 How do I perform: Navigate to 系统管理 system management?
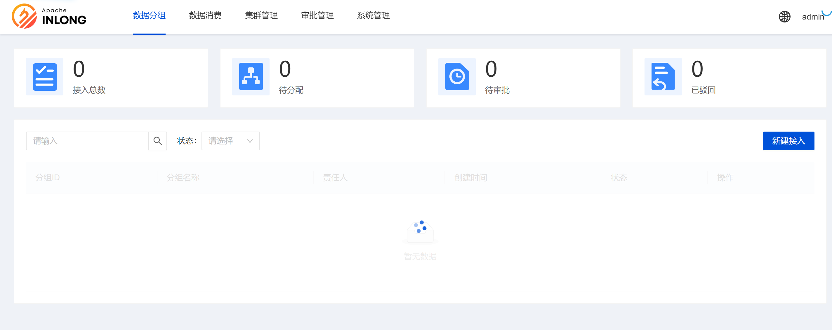(374, 15)
